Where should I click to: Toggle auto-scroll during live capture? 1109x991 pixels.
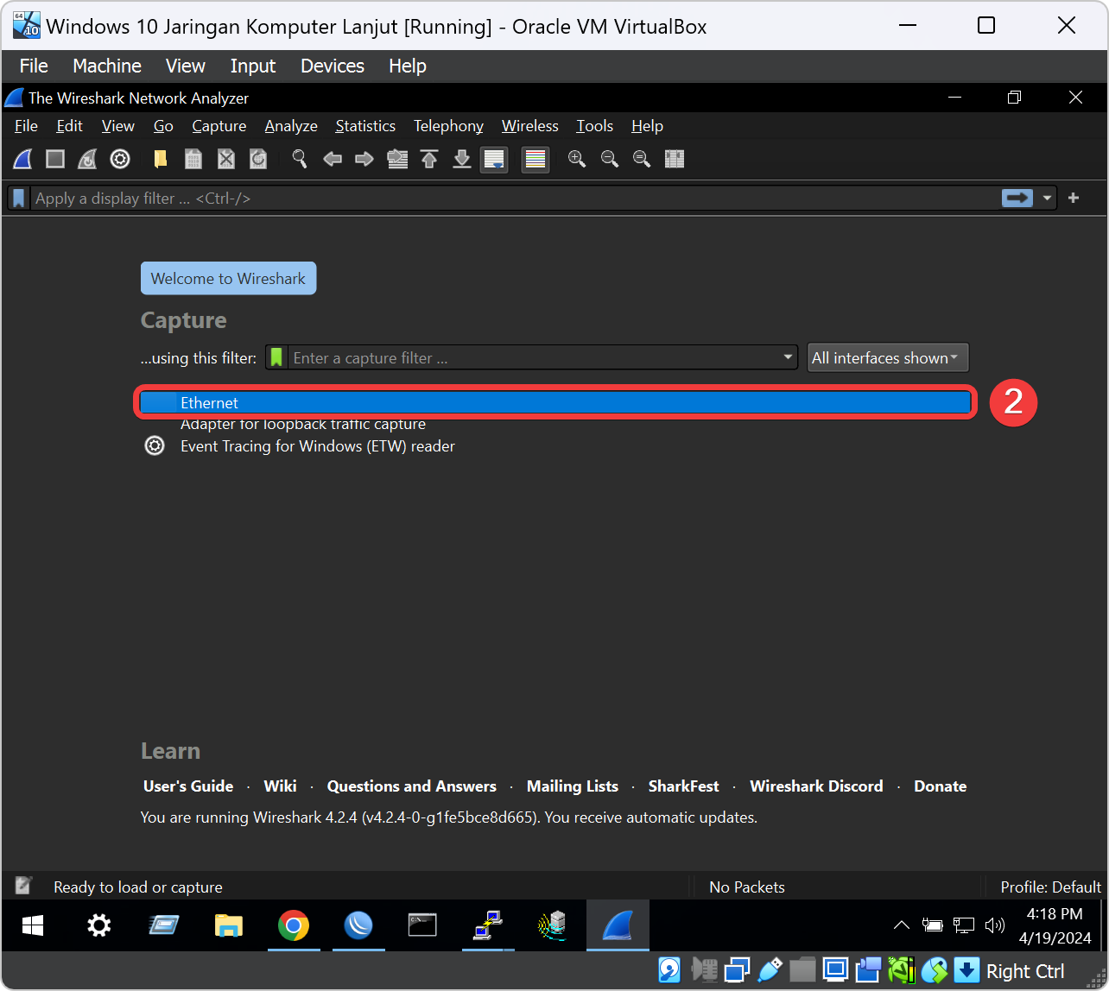coord(494,159)
